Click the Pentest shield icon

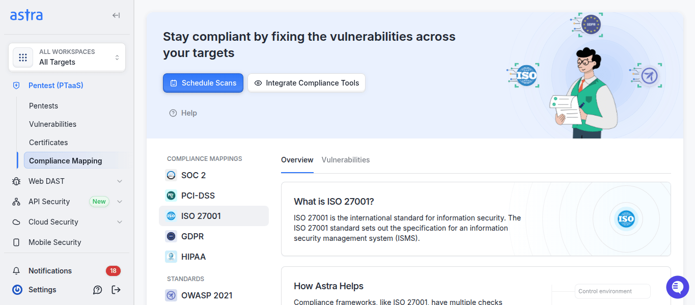[x=16, y=86]
